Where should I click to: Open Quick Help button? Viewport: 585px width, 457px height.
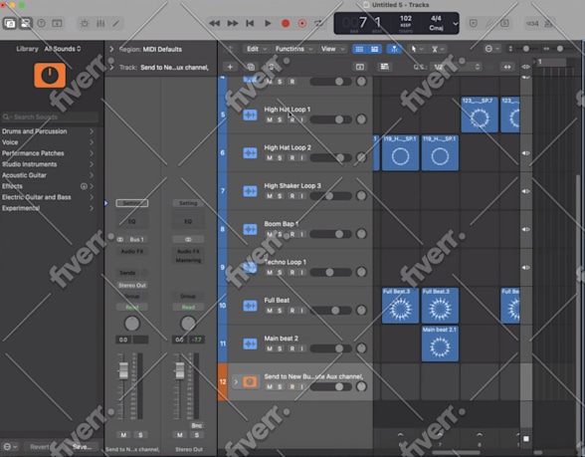[42, 24]
